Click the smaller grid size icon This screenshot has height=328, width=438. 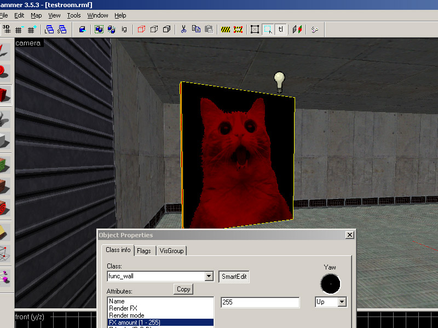(x=19, y=29)
